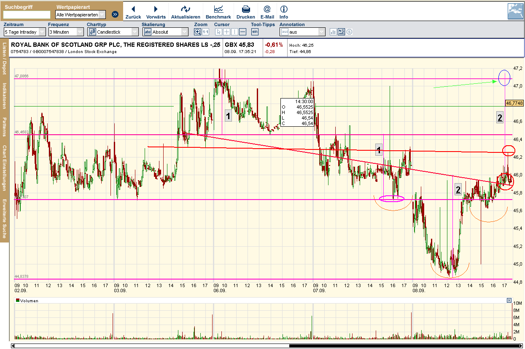Screen dimensions: 525x349
Task: Activate the Zoom magnifier tool
Action: point(197,32)
